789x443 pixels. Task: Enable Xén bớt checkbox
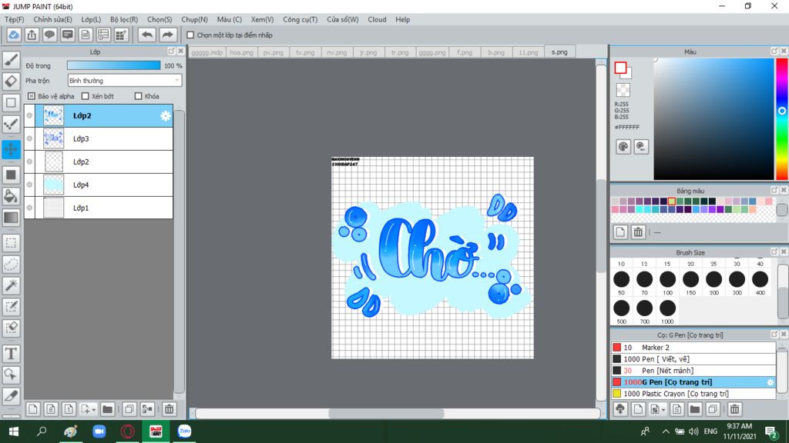tap(85, 96)
